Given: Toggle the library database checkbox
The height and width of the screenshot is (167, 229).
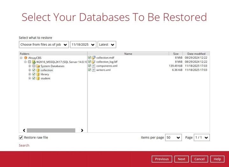Looking at the screenshot, I should (x=34, y=74).
